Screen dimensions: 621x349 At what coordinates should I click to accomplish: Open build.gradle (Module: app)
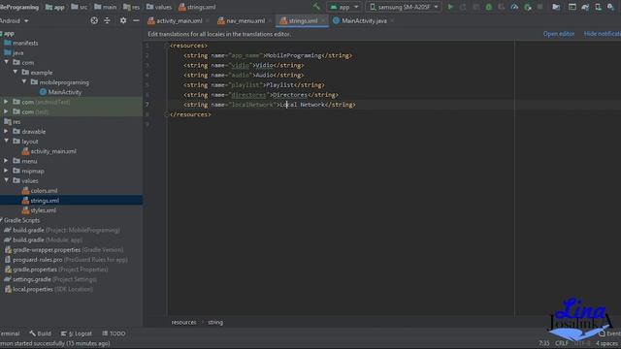click(43, 239)
